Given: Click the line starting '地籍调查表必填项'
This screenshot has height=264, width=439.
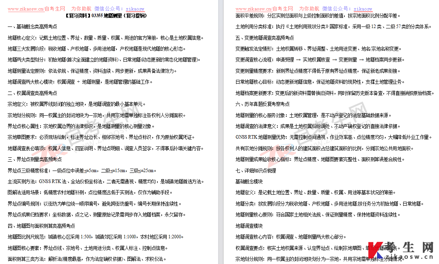Looking at the screenshot, I should point(106,148).
